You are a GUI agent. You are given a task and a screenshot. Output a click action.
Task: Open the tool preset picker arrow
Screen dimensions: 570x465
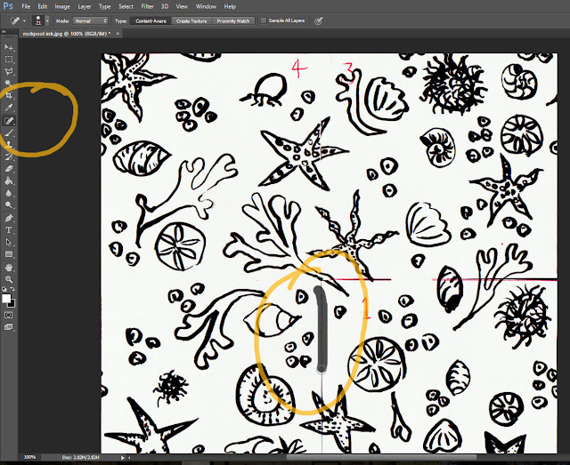pyautogui.click(x=24, y=21)
